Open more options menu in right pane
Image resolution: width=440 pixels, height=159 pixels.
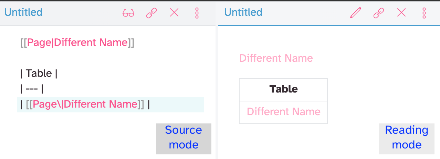(424, 13)
